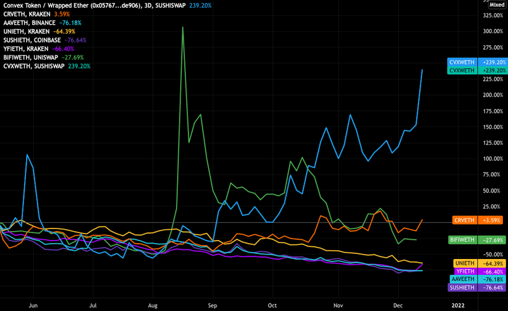
Task: Click the 275.00% price axis tick
Action: tap(493, 48)
